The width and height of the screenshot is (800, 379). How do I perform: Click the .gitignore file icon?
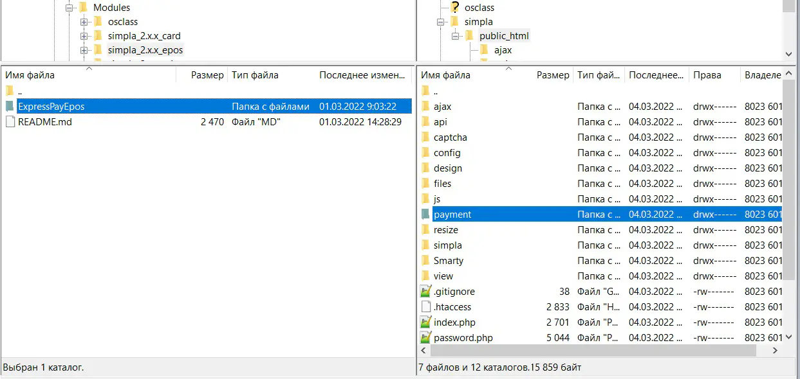pos(425,292)
